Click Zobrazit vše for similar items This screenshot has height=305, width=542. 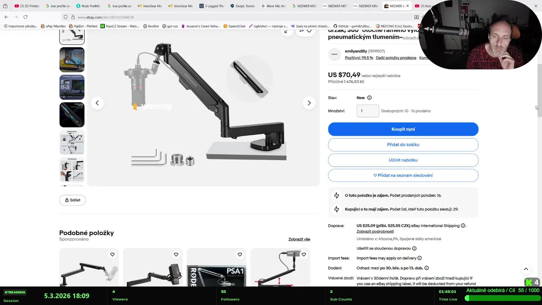299,239
